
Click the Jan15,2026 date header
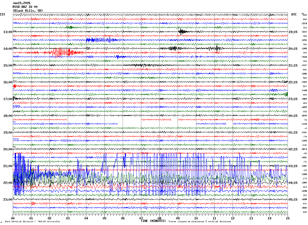click(22, 3)
